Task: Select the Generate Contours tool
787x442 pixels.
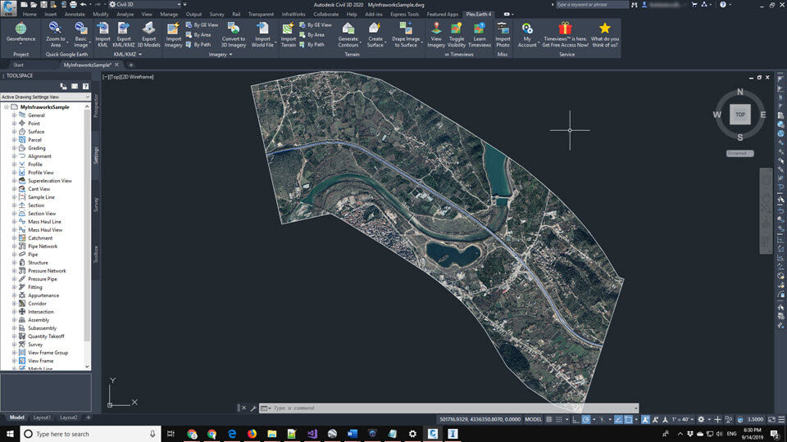Action: click(x=348, y=29)
